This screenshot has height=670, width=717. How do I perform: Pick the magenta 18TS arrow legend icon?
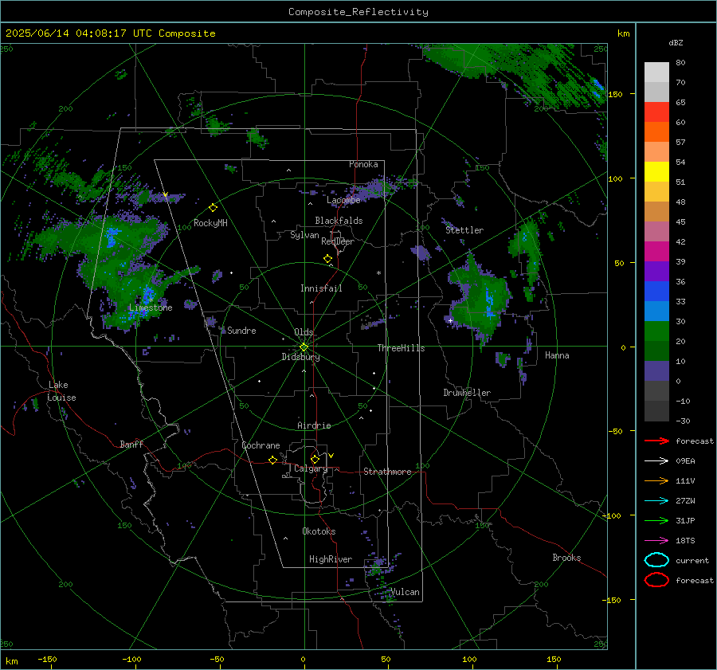tap(656, 541)
